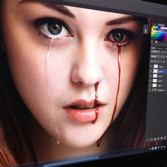Filter layers by adjustment layers icon

tap(165, 52)
